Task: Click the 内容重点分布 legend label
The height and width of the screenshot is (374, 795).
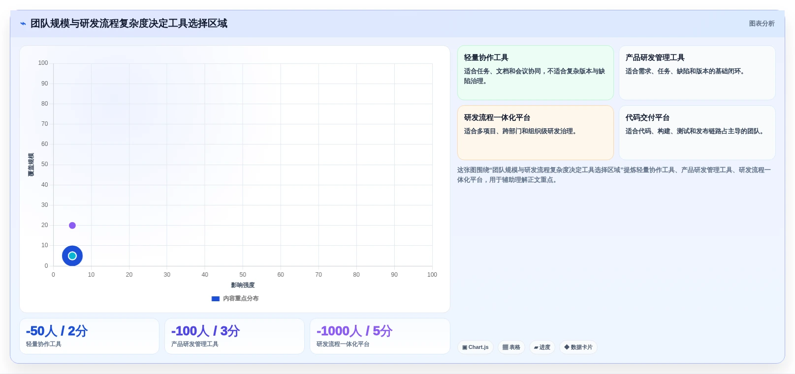Action: 241,299
